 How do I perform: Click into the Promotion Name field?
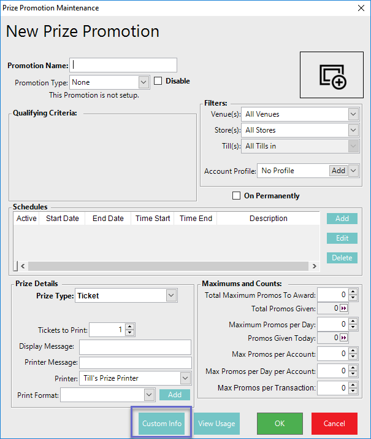click(123, 65)
